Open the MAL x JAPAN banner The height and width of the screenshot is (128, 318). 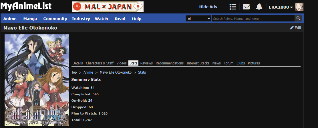tap(108, 7)
